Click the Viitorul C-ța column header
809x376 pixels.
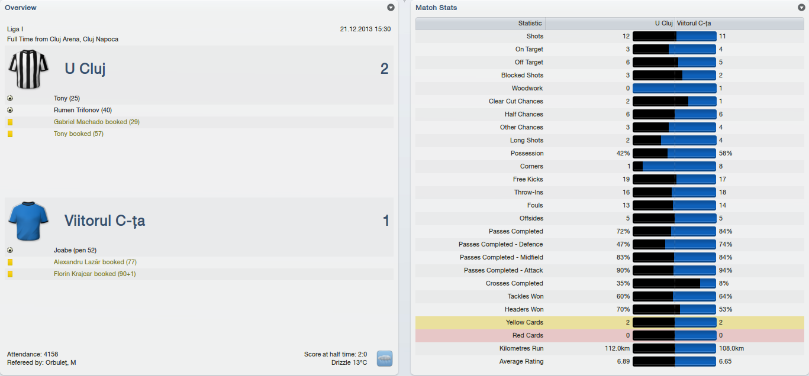click(x=694, y=24)
